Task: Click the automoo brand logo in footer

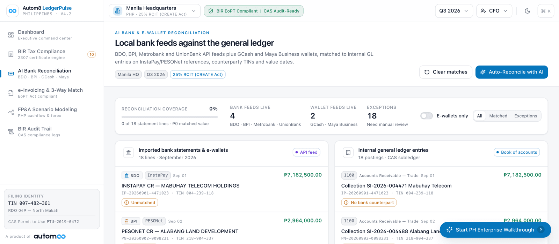Action: pyautogui.click(x=50, y=236)
